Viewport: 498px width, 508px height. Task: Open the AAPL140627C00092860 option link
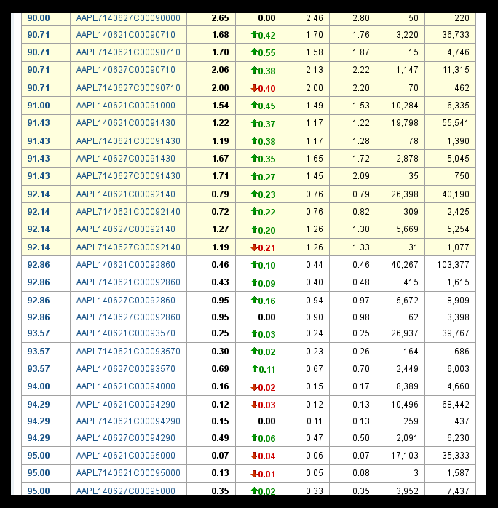(126, 301)
